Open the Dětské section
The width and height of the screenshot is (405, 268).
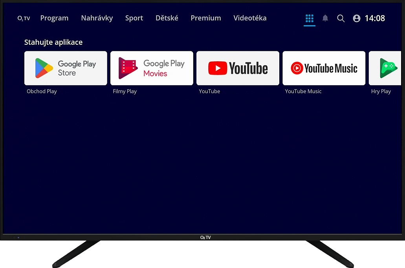point(167,18)
